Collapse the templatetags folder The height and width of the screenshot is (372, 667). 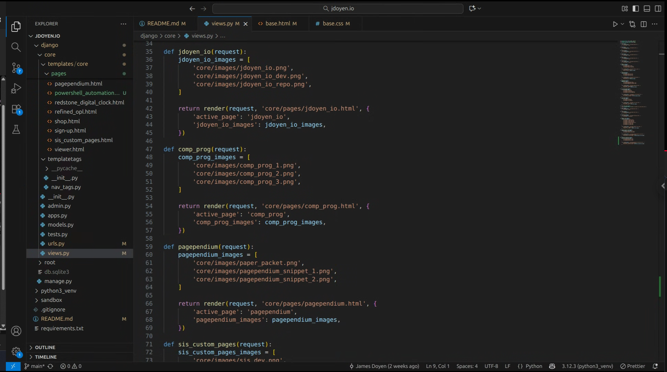pos(64,159)
